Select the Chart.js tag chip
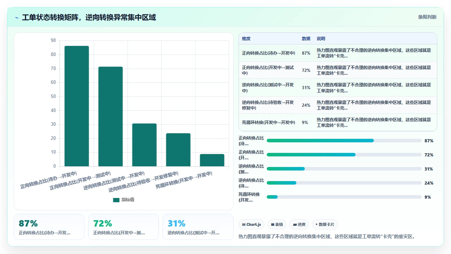 252,224
